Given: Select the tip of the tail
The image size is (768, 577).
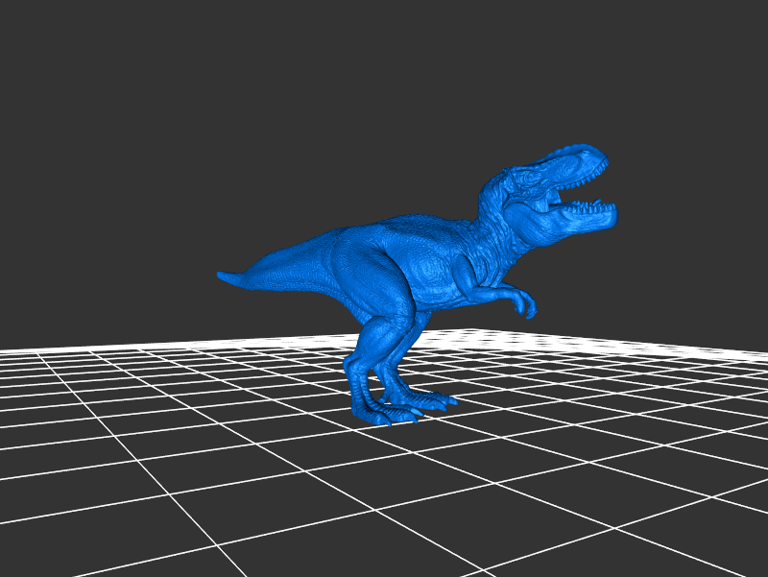Looking at the screenshot, I should 224,276.
